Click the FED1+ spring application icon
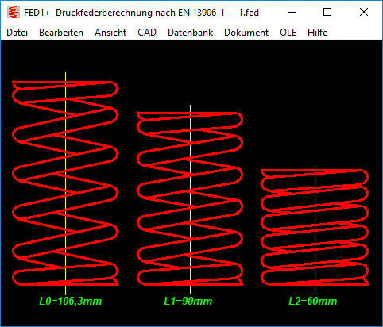This screenshot has width=383, height=327. click(14, 12)
